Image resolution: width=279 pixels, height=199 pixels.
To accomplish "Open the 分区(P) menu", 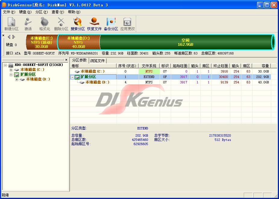I will tap(42, 12).
